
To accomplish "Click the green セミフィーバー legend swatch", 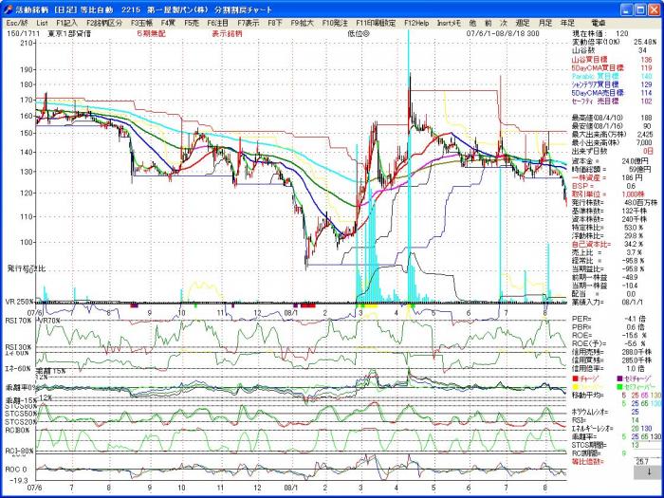I will pos(619,387).
